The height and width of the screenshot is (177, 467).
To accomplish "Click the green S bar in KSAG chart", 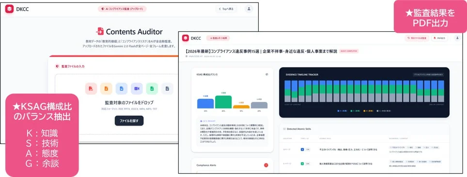I will click(223, 102).
